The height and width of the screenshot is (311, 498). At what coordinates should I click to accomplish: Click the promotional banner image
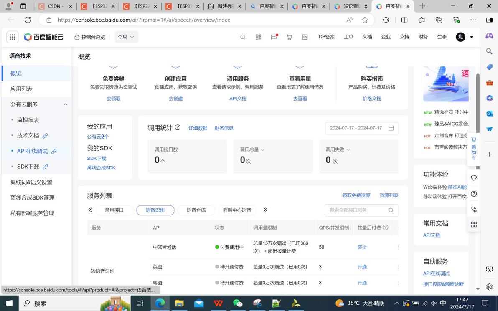click(446, 84)
